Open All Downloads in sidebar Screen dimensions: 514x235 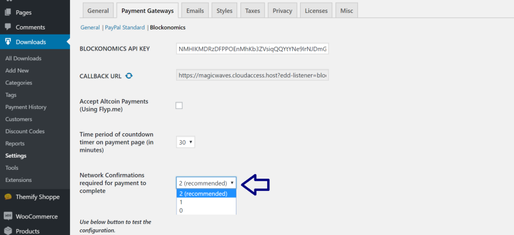pyautogui.click(x=23, y=58)
